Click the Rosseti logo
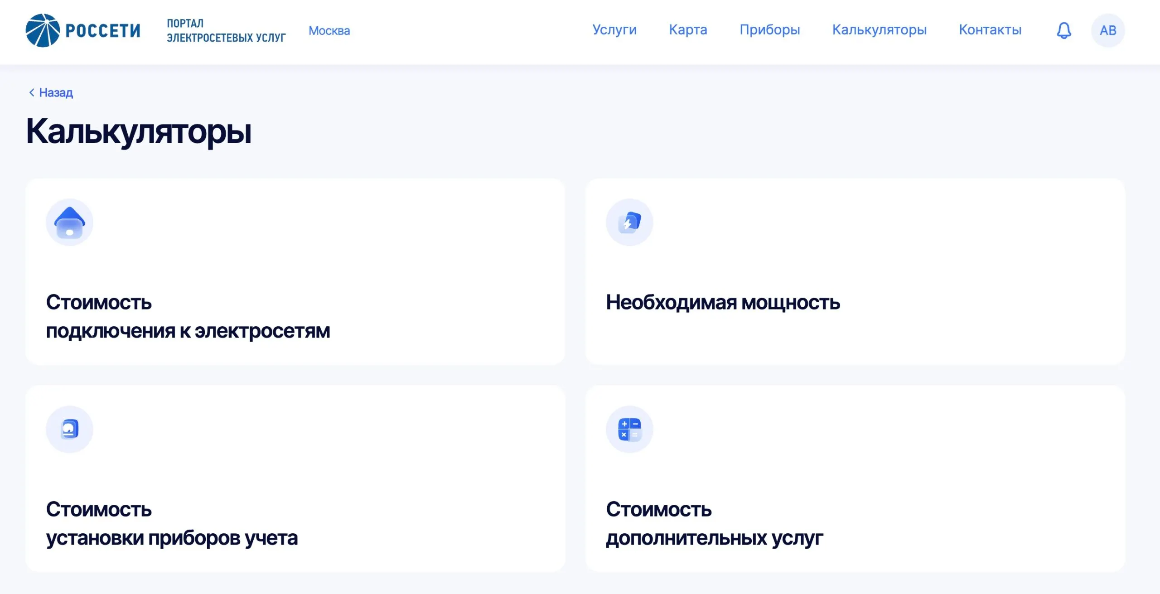The width and height of the screenshot is (1160, 594). [x=83, y=30]
